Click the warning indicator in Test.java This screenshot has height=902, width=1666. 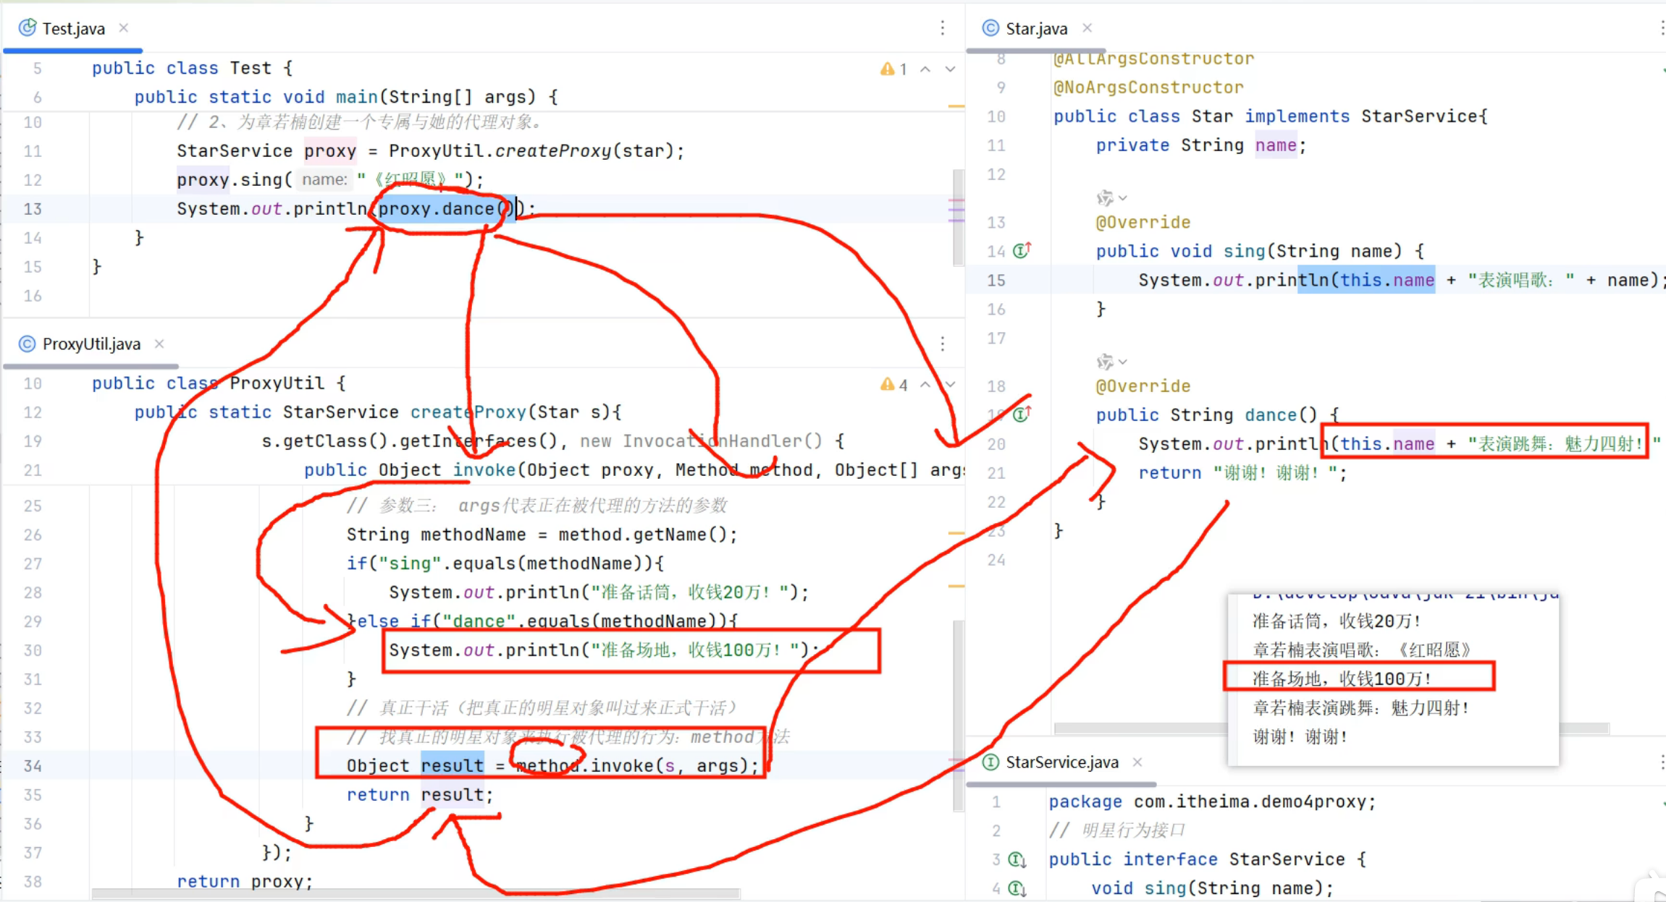click(x=893, y=69)
